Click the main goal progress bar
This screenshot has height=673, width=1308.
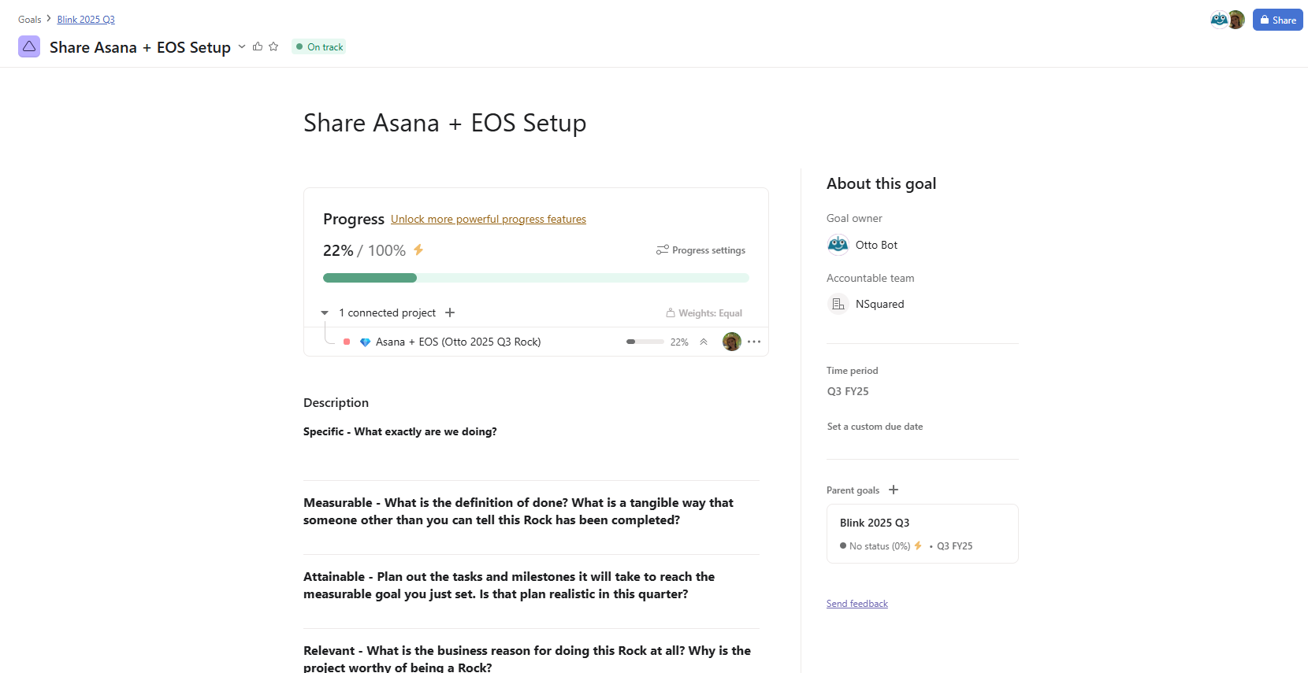coord(536,278)
